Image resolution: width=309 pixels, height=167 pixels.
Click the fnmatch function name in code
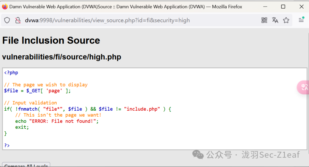(27, 109)
